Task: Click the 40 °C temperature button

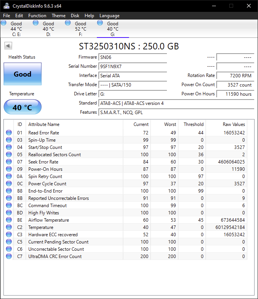Action: click(x=23, y=107)
